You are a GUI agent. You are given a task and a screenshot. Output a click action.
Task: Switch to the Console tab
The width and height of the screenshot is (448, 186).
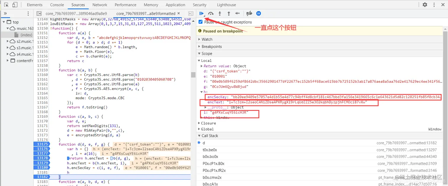pos(57,5)
